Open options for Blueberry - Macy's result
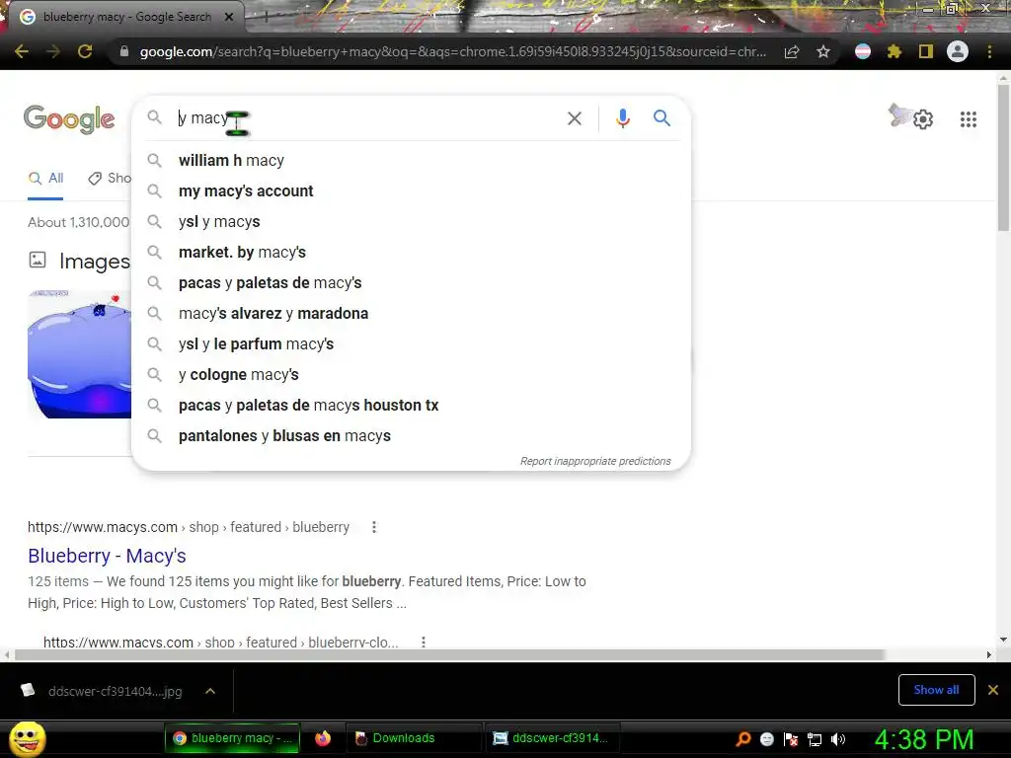The width and height of the screenshot is (1011, 758). coord(374,527)
